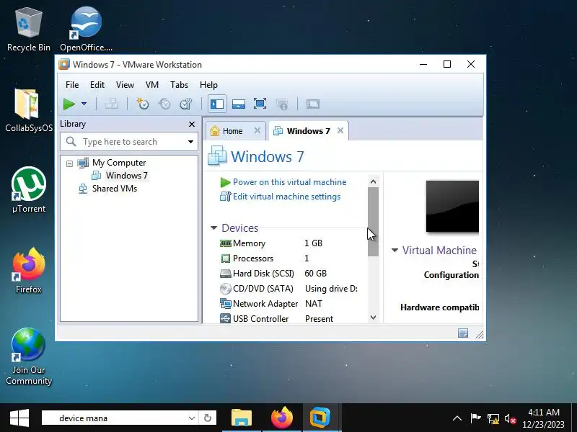The image size is (577, 432).
Task: Open the power options dropdown arrow
Action: click(x=84, y=104)
